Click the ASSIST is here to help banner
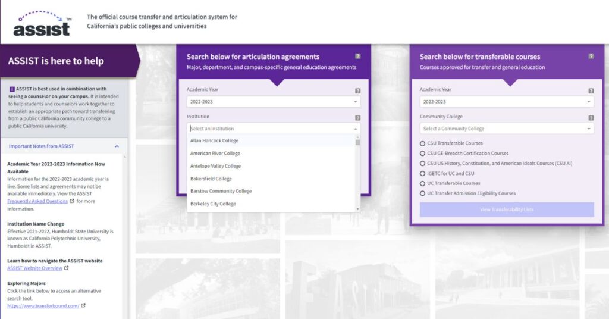This screenshot has height=319, width=609. (69, 61)
